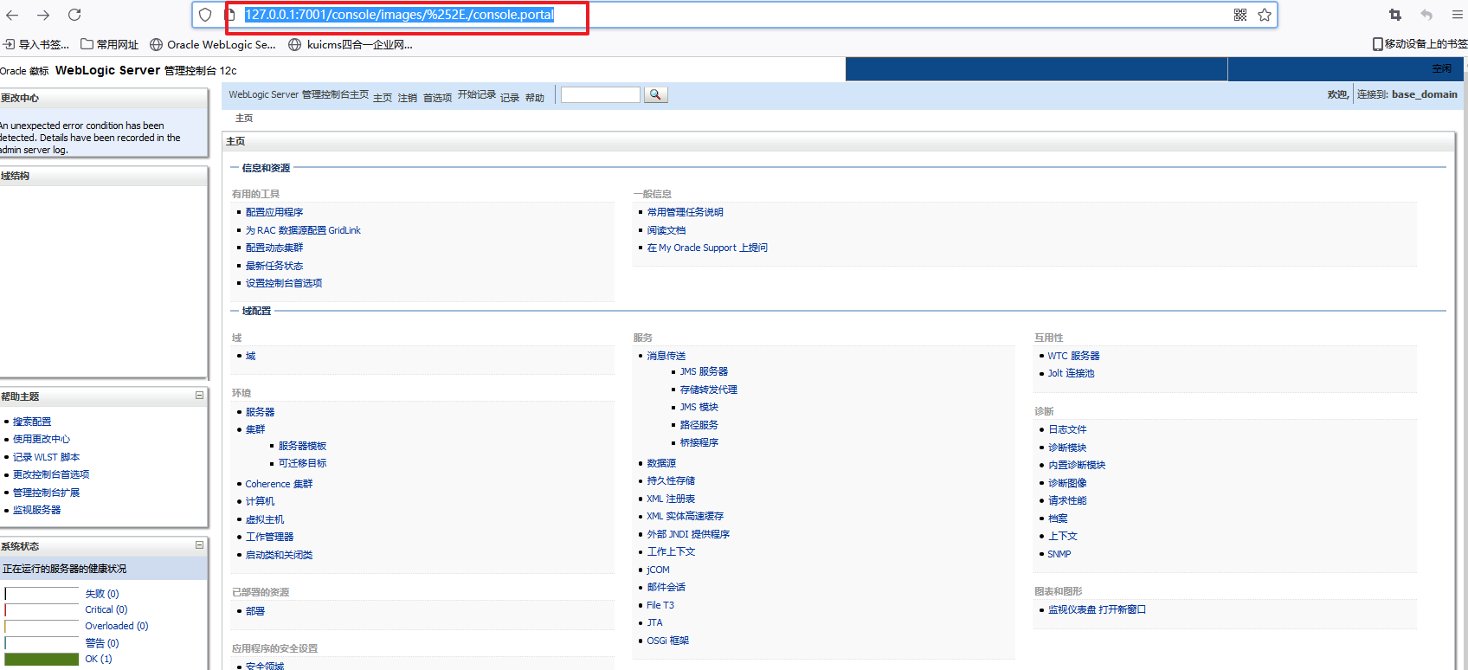This screenshot has width=1468, height=670.
Task: Open the 内置诊断模块 link
Action: pos(1077,465)
